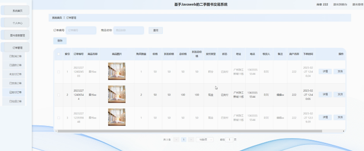
Task: Tick the select-all checkbox in table header
Action: pos(58,54)
